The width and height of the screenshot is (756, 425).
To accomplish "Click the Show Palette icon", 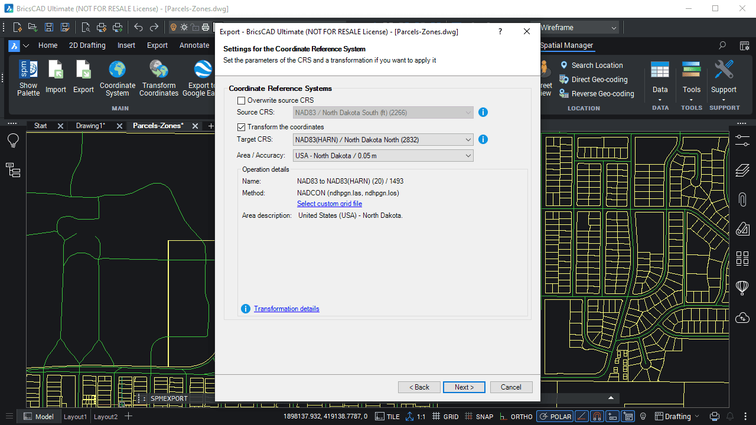I will (x=28, y=70).
